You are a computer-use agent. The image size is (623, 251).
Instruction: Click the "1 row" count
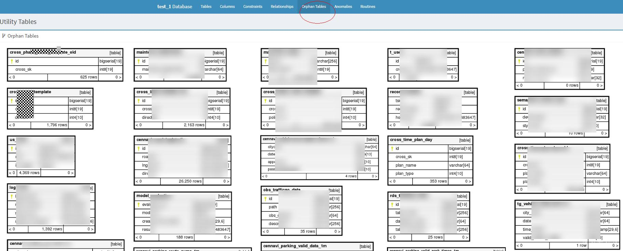pos(581,246)
